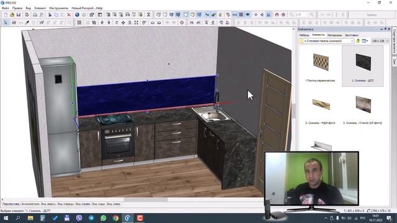Cut the selection with the scissors icon
Screen dimensions: 397x223
click(50, 15)
